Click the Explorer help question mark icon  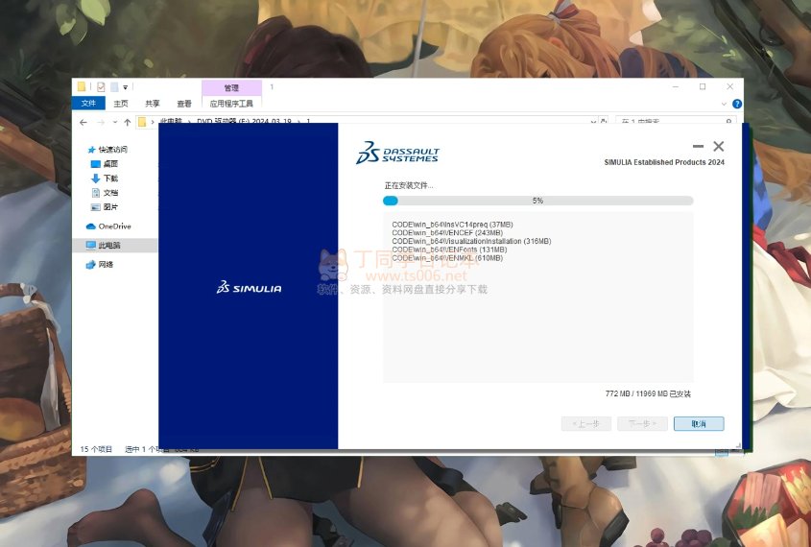[x=736, y=104]
